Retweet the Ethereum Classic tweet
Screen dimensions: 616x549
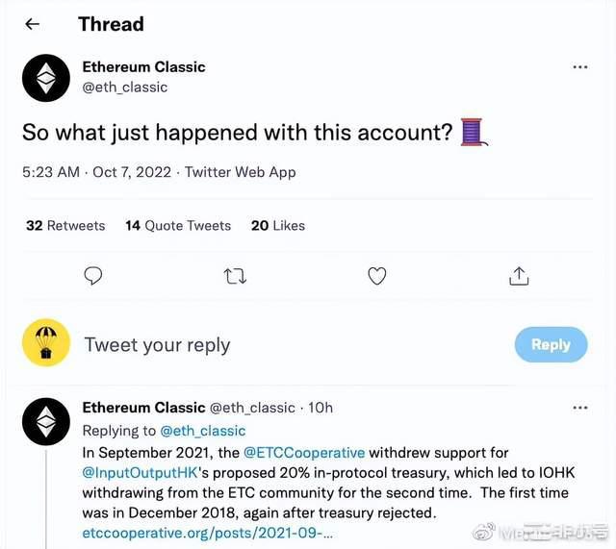click(x=235, y=276)
